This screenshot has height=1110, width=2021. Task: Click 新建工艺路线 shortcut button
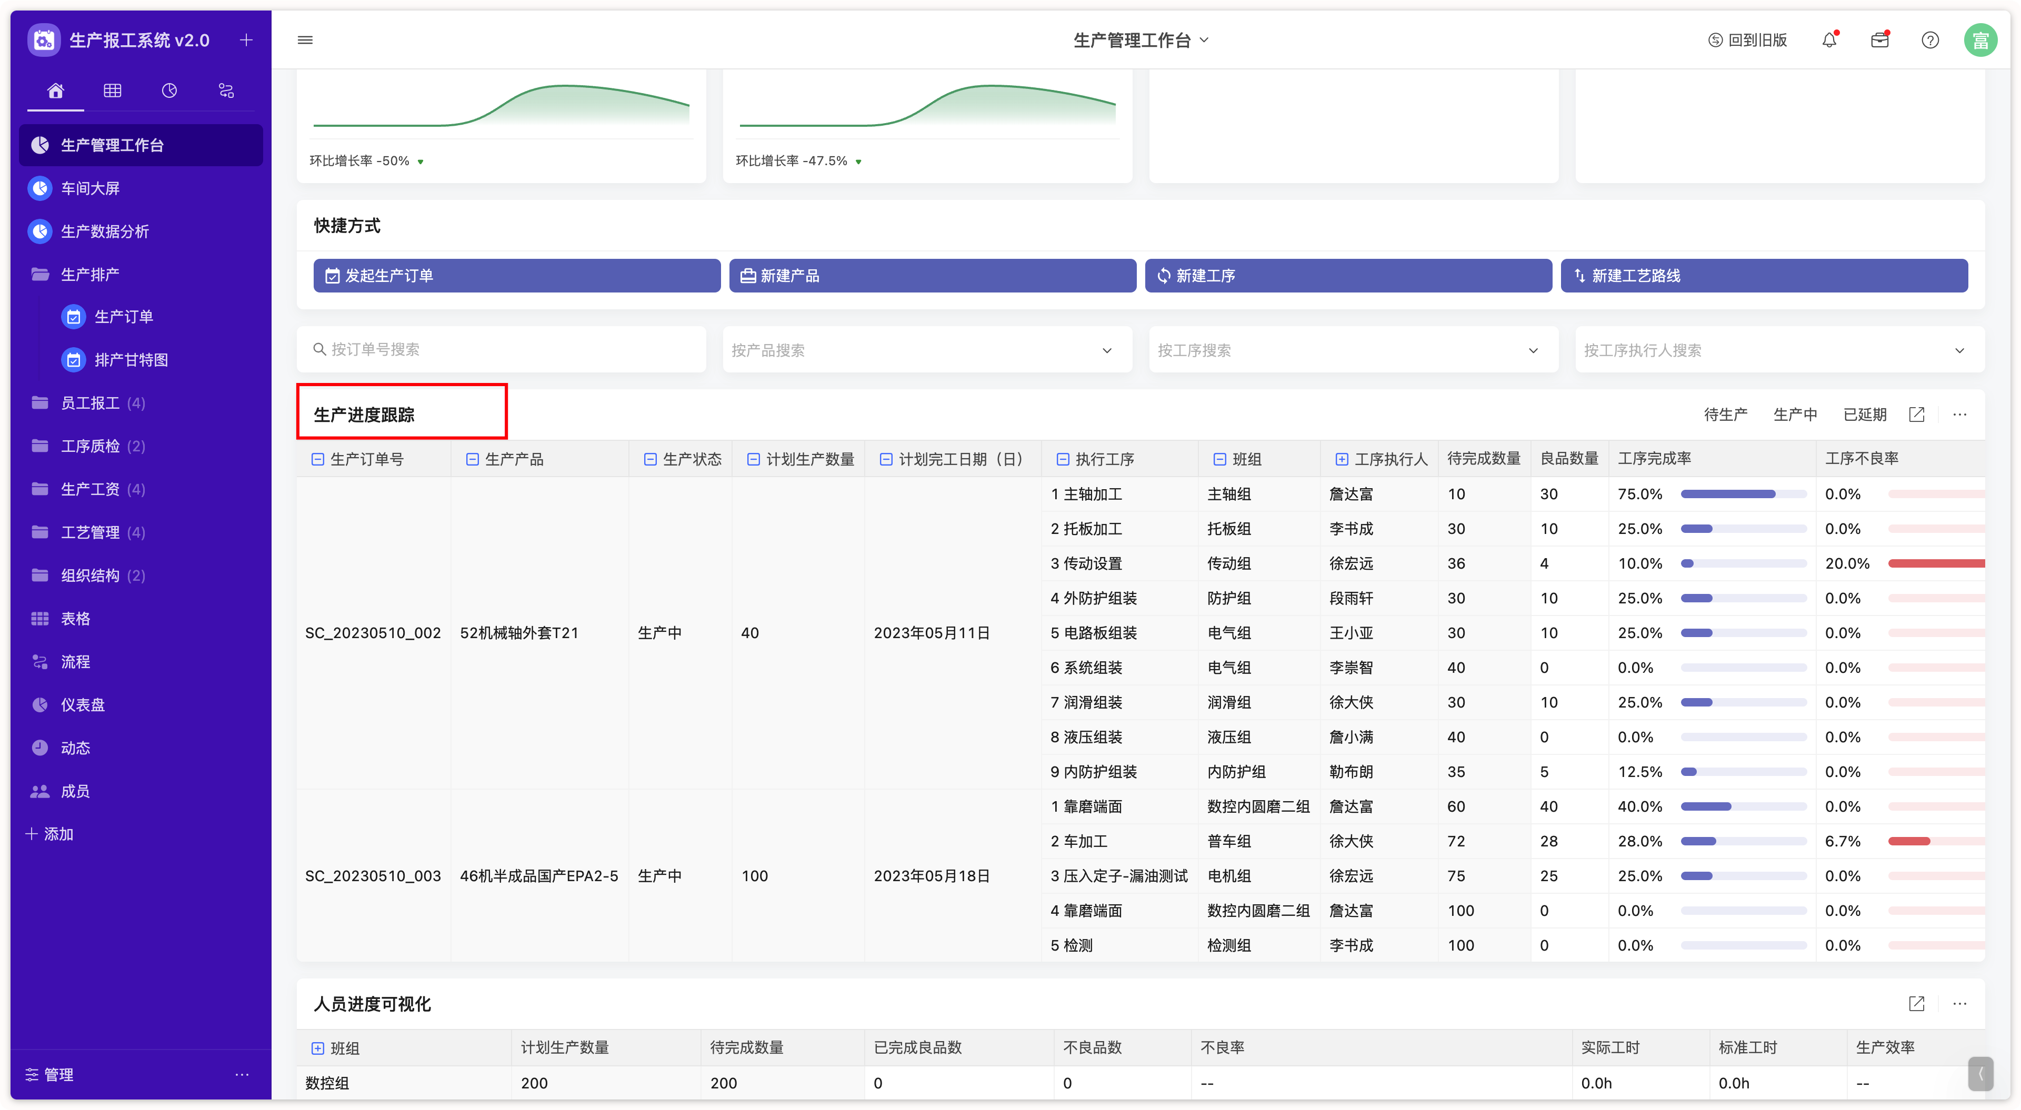pos(1765,275)
